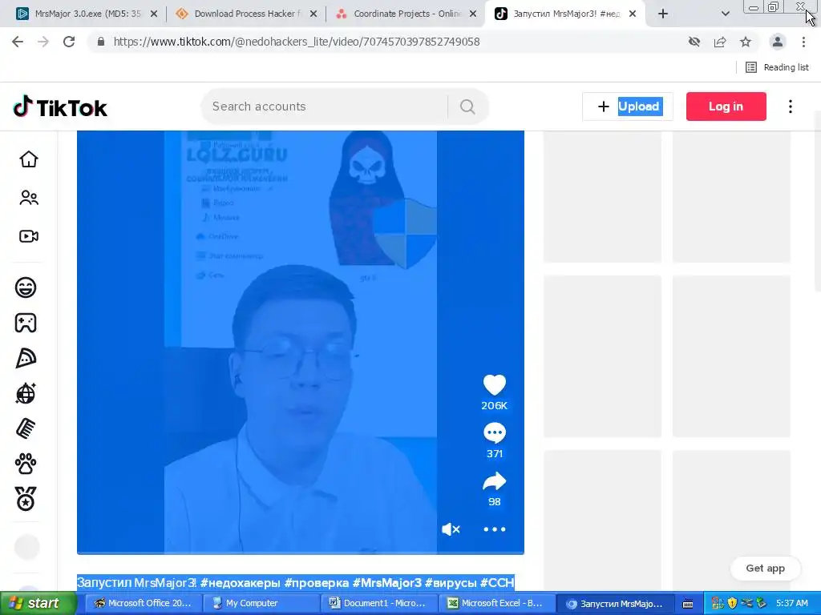The width and height of the screenshot is (821, 615).
Task: Select the Comedy smiley face category icon
Action: coord(26,287)
